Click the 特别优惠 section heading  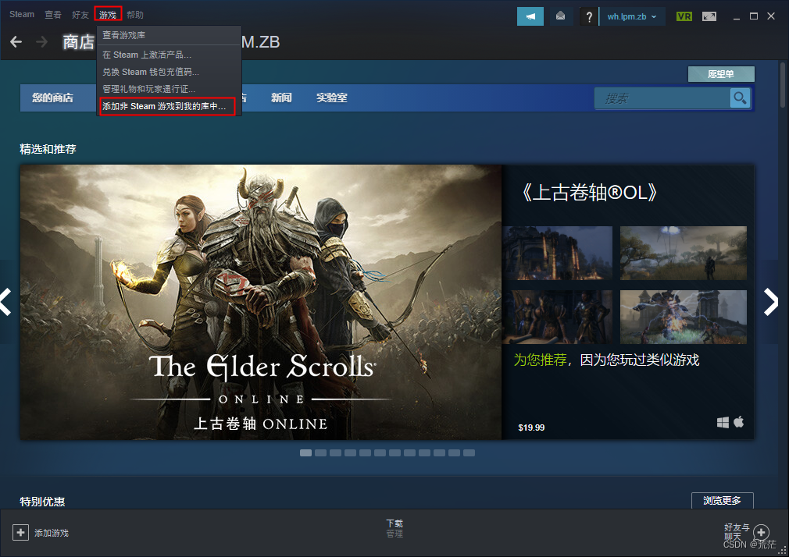(x=42, y=501)
